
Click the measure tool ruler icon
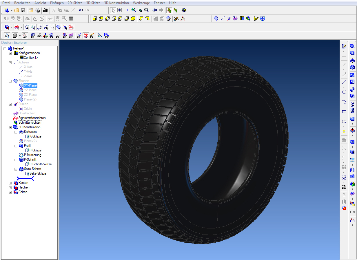256,19
